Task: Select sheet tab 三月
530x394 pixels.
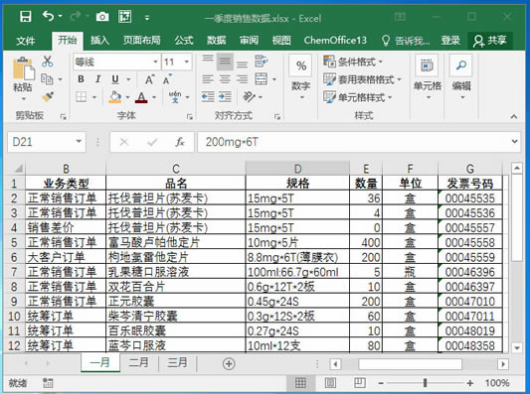Action: pyautogui.click(x=177, y=362)
